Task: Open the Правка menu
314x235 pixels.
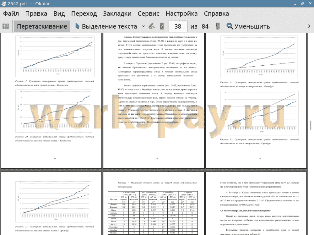Action: (x=36, y=14)
